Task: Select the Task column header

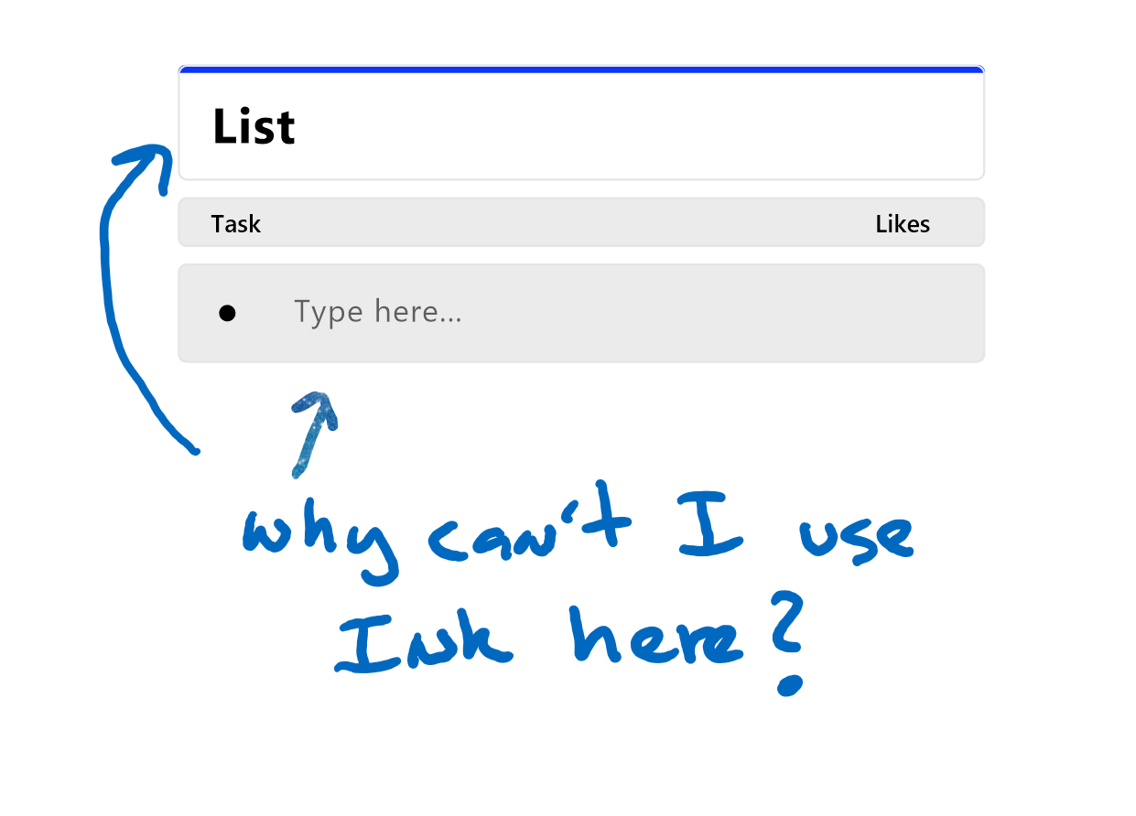Action: point(235,224)
